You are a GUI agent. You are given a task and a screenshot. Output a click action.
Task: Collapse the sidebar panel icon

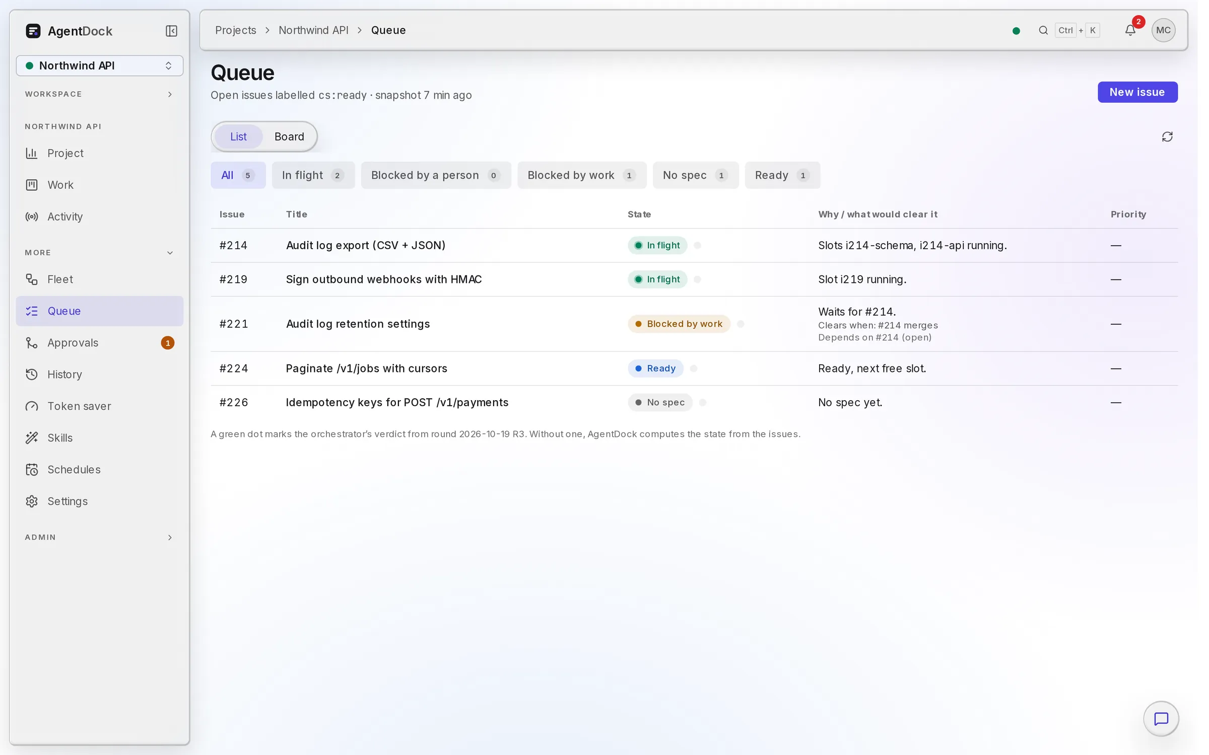tap(171, 31)
